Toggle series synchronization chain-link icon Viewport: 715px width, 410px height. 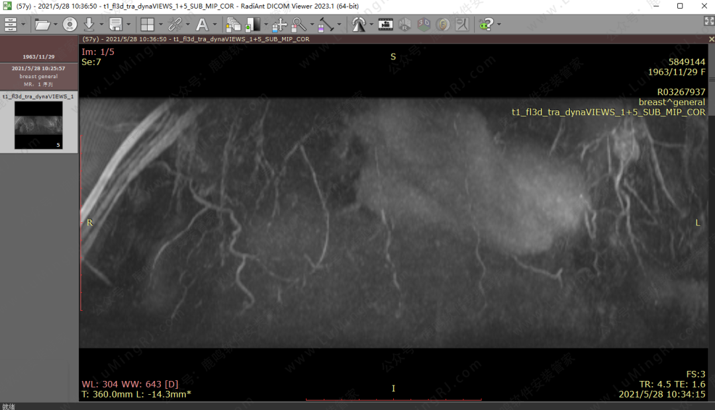click(175, 24)
